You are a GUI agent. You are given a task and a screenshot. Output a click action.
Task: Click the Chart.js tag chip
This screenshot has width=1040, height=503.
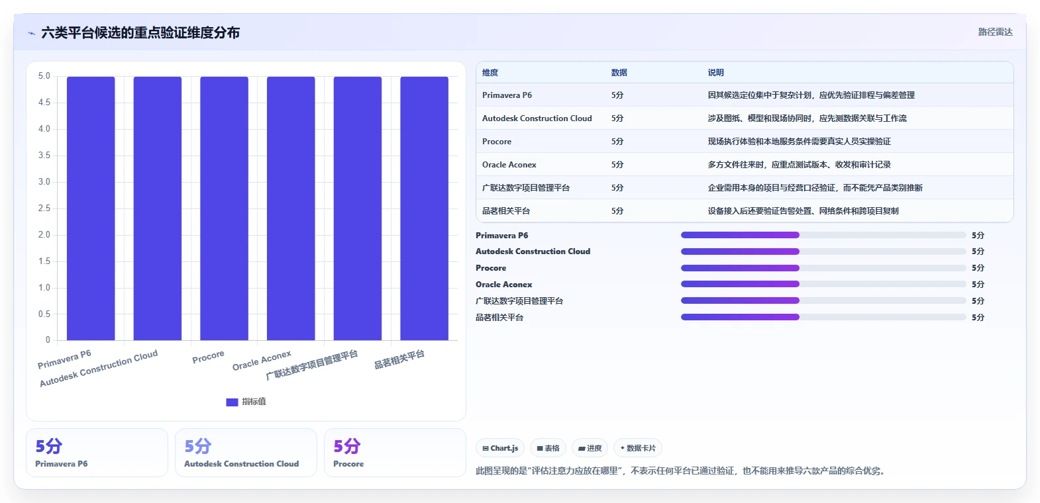(500, 448)
